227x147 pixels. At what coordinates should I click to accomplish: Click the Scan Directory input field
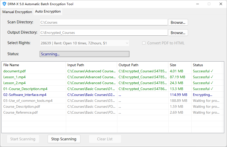pos(104,22)
